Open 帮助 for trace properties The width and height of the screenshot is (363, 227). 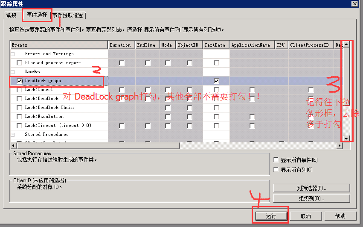[x=340, y=216]
